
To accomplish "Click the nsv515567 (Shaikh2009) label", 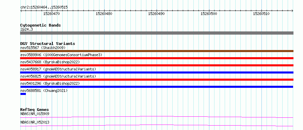I will click(x=43, y=48).
